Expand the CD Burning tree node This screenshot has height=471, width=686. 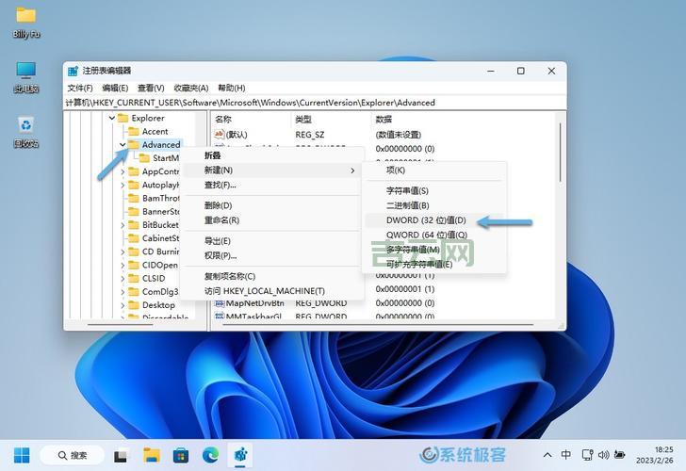pos(122,252)
